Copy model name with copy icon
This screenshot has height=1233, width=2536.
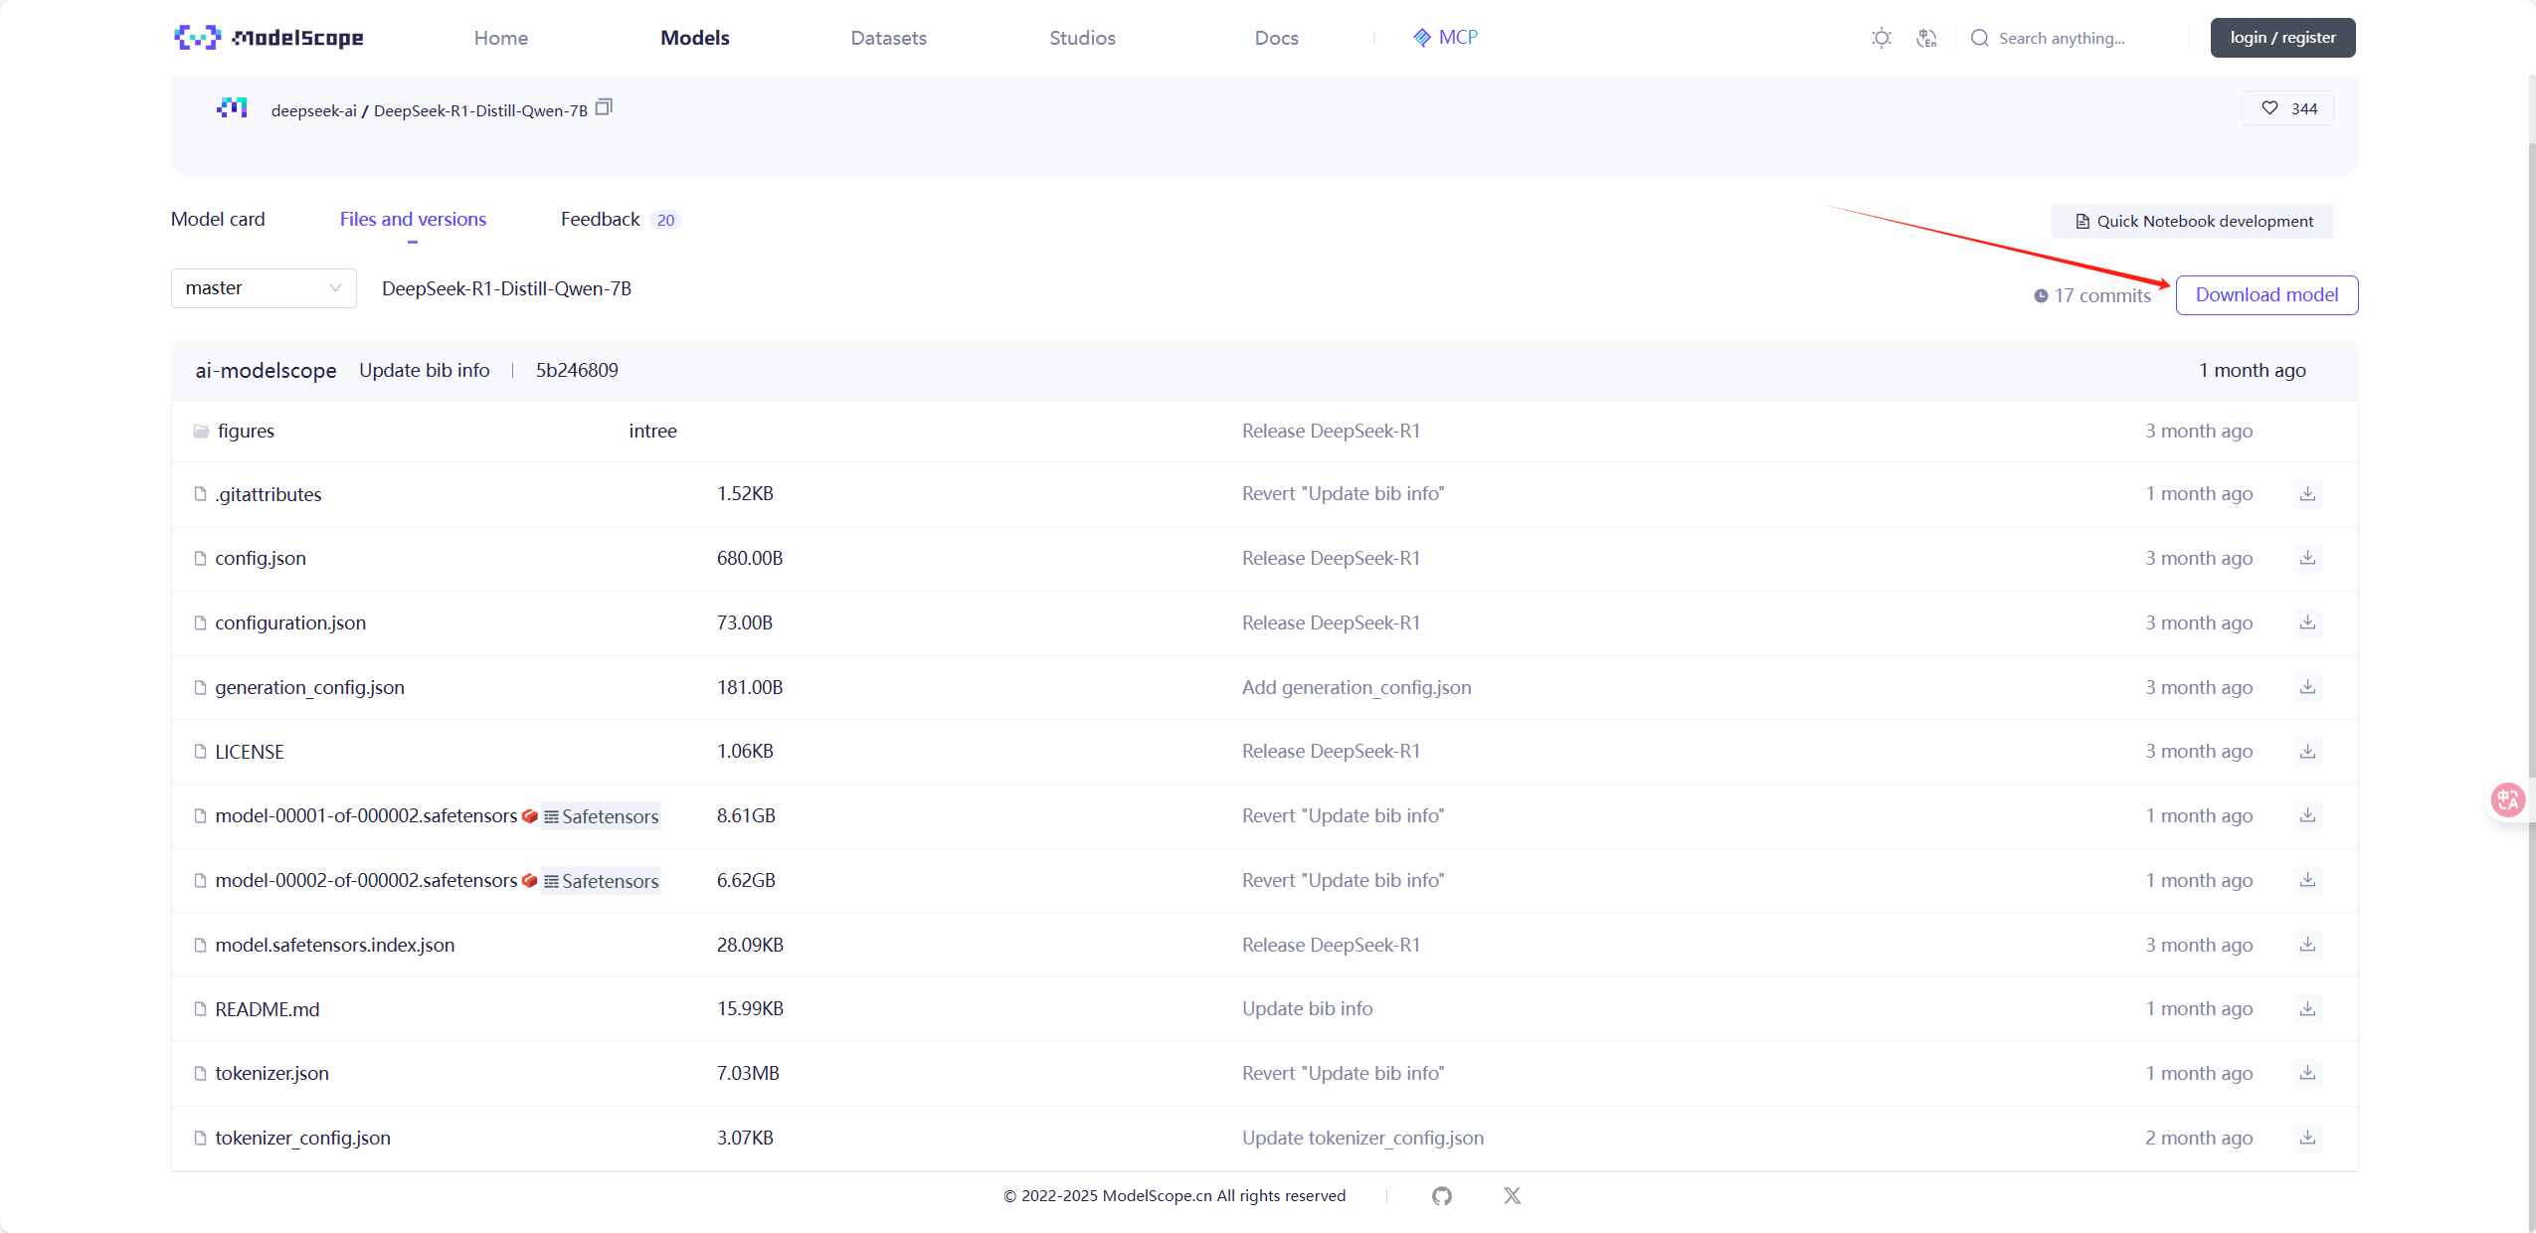(x=604, y=107)
